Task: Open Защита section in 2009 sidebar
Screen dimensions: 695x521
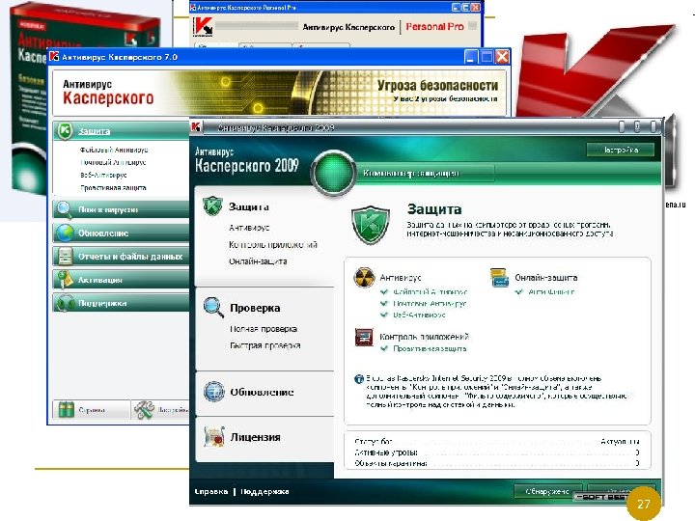Action: [x=249, y=206]
